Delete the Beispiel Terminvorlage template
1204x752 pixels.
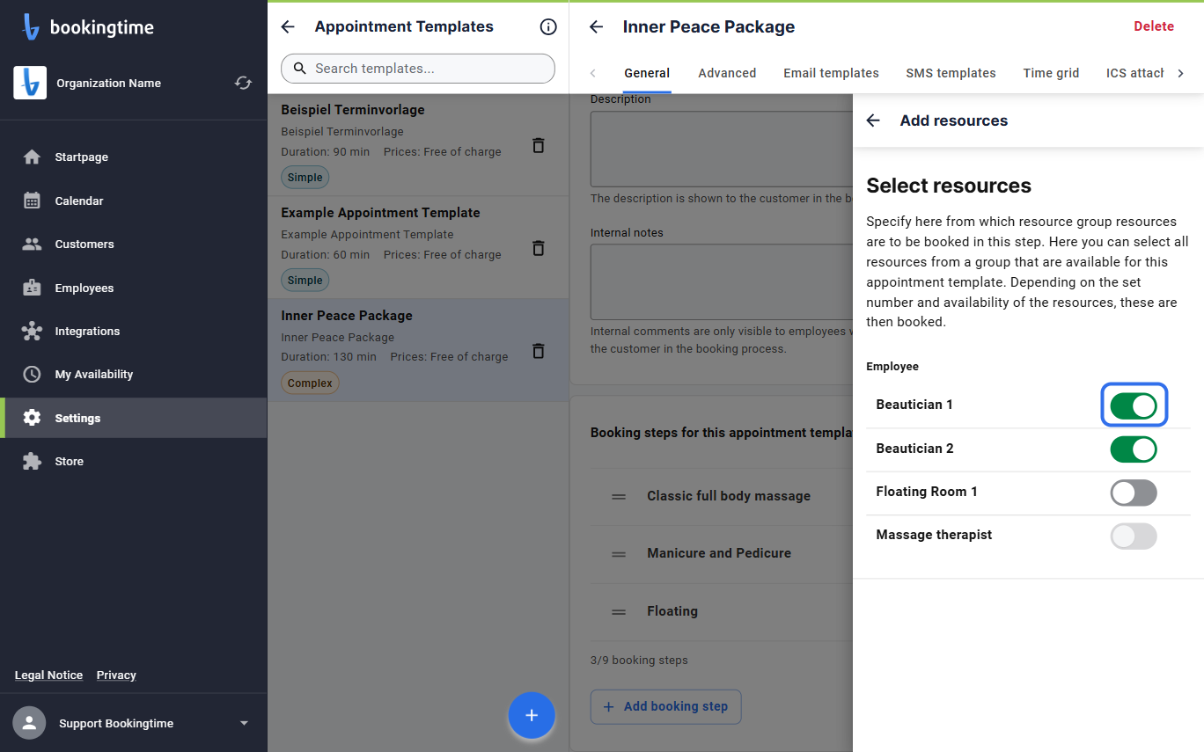click(x=539, y=145)
